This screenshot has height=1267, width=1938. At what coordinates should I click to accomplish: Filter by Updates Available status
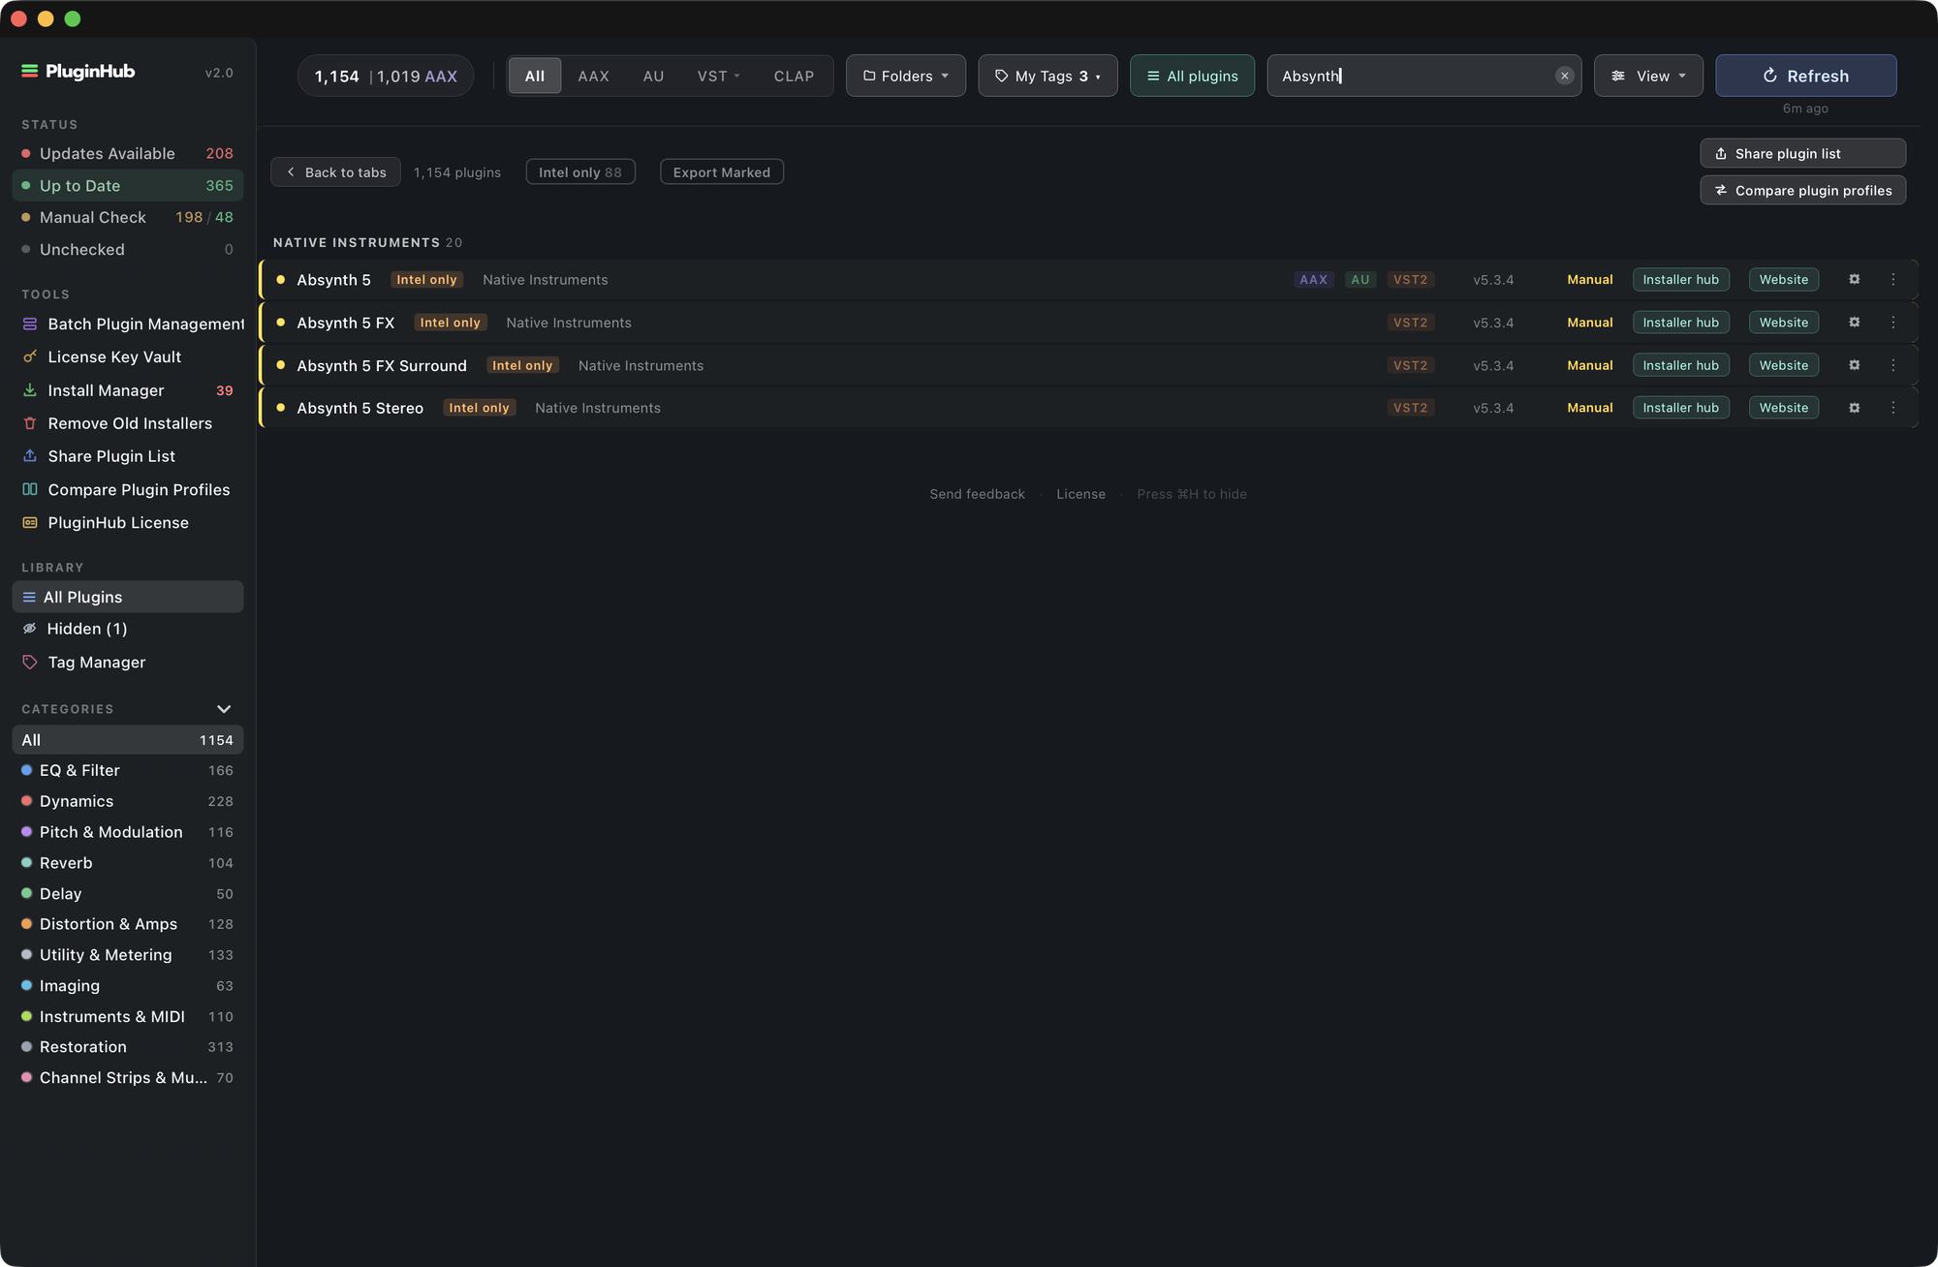click(128, 153)
